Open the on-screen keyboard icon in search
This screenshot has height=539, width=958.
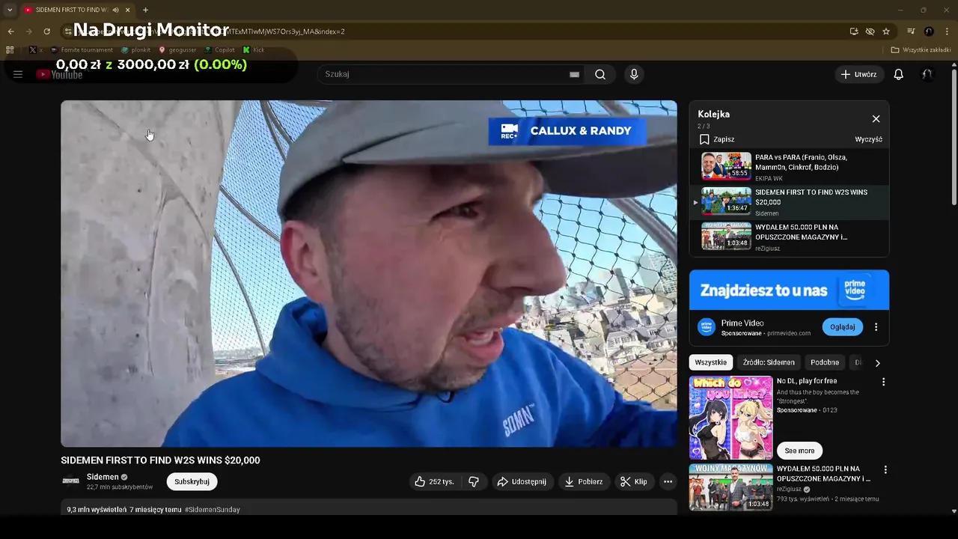(574, 74)
